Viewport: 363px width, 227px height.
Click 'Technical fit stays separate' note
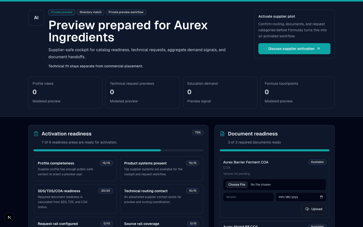pyautogui.click(x=96, y=66)
